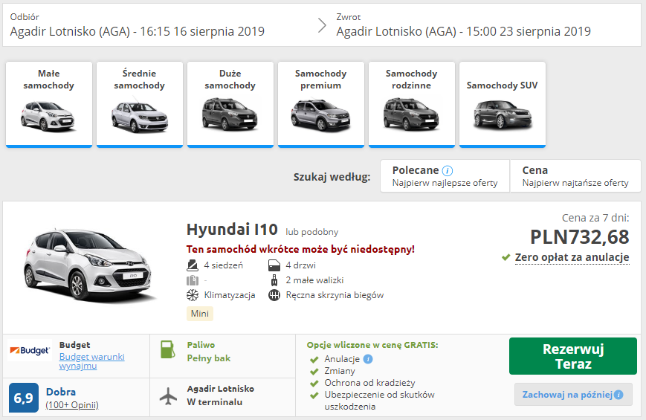Sort by Cena cheapest offers first
Screen dimensions: 646x420
575,176
